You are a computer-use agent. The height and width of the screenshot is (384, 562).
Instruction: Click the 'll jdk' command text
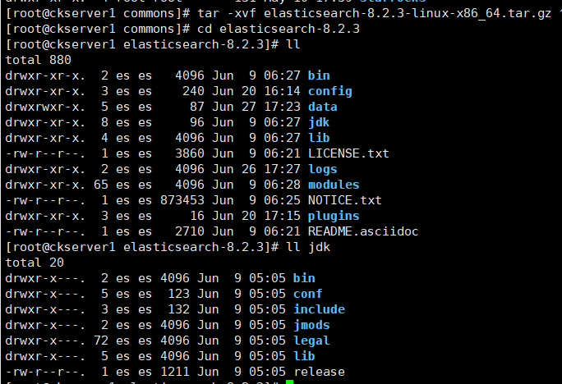tap(308, 247)
